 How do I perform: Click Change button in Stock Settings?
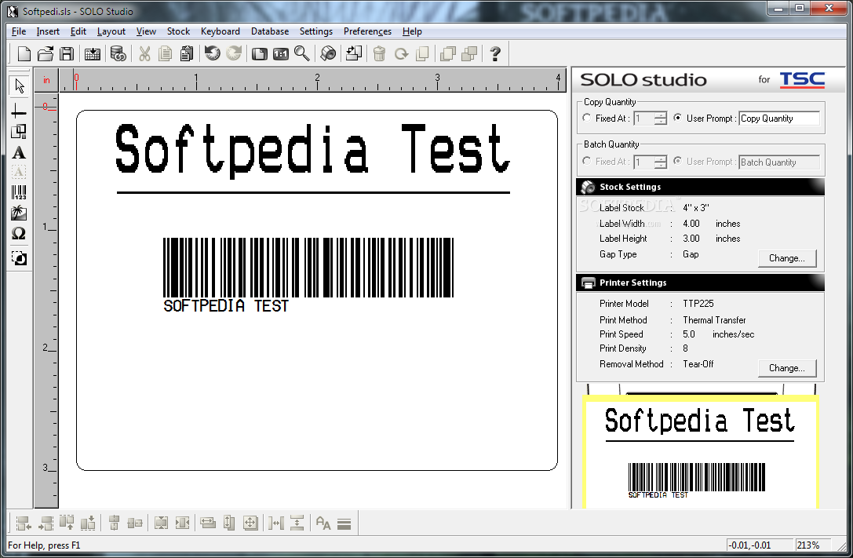[787, 258]
